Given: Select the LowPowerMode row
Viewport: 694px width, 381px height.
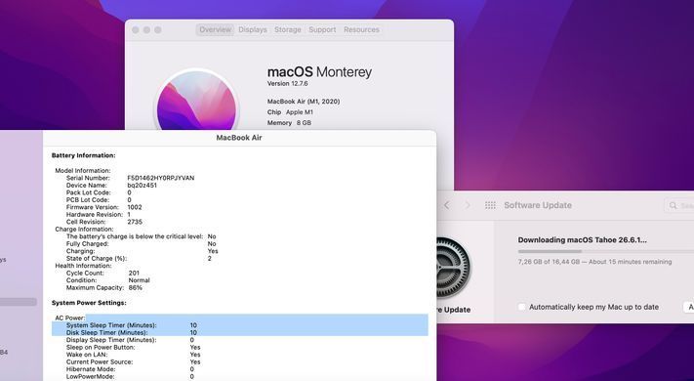Looking at the screenshot, I should pos(130,376).
